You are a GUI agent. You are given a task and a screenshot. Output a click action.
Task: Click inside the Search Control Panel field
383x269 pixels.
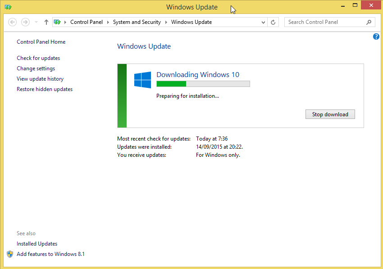point(324,22)
